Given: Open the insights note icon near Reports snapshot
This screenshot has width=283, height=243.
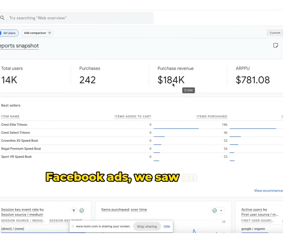Looking at the screenshot, I should 275,45.
